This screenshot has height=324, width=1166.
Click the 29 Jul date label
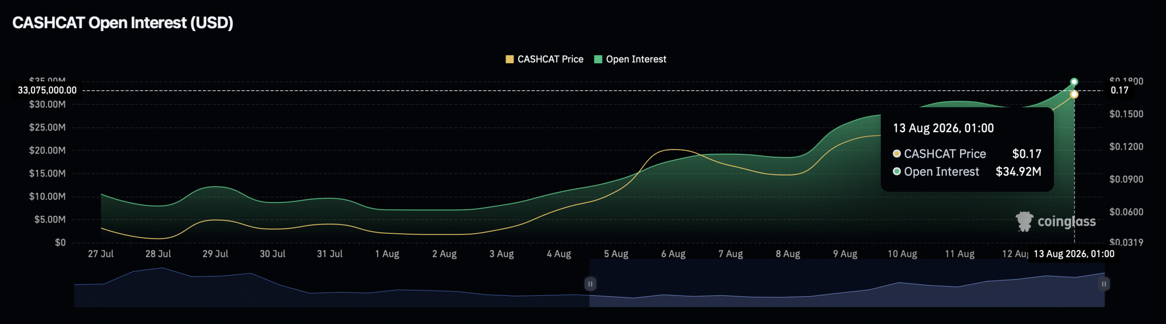coord(215,254)
